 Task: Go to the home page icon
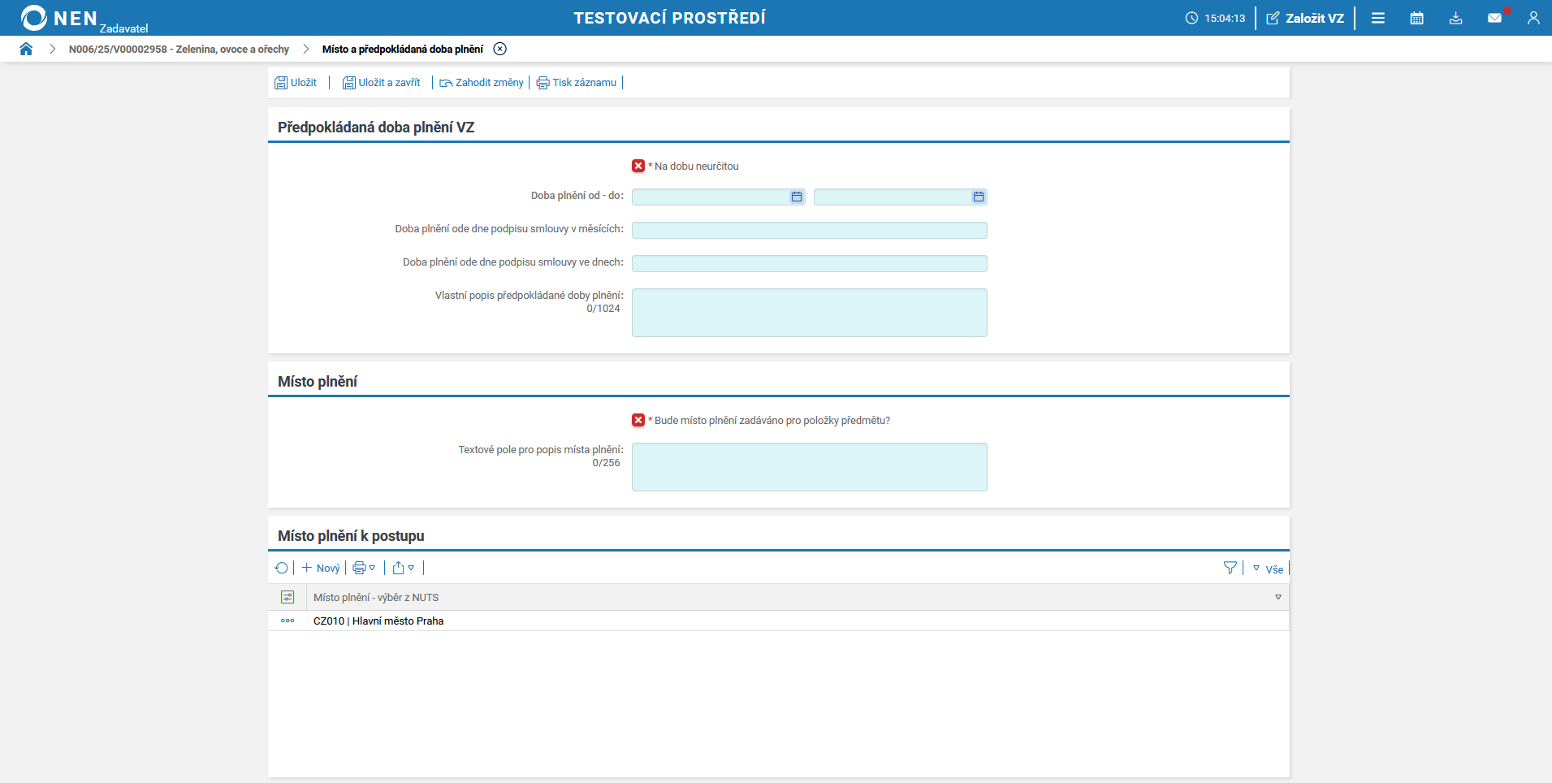point(26,49)
